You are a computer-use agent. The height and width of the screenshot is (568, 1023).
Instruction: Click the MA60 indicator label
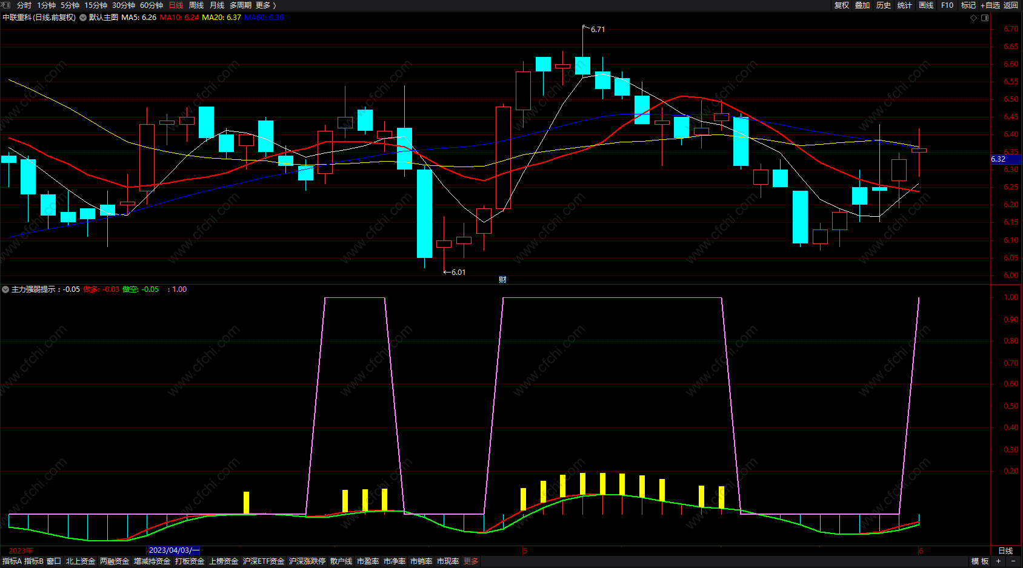(264, 18)
